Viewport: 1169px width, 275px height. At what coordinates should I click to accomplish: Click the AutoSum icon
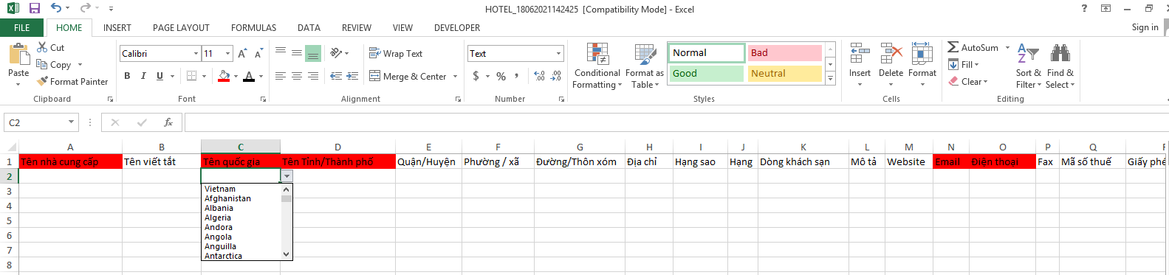[x=953, y=48]
